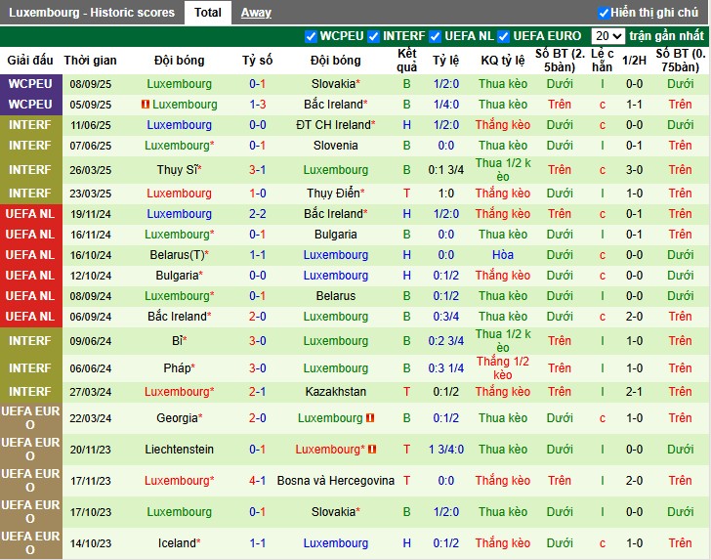
Task: Switch to the Away tab
Action: 256,13
